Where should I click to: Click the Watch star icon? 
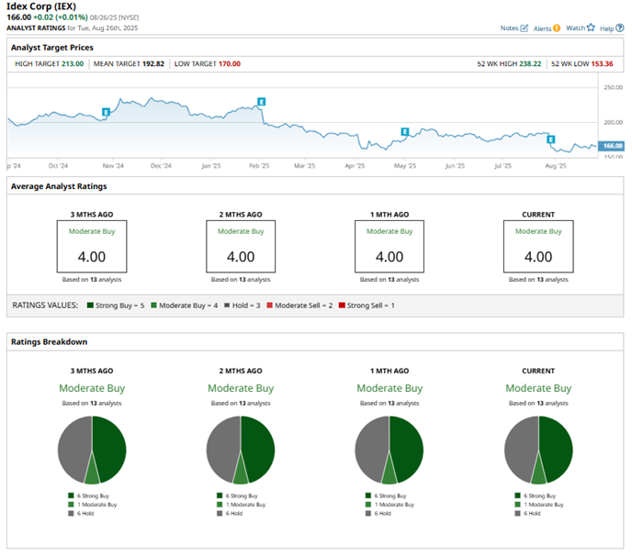pyautogui.click(x=591, y=28)
